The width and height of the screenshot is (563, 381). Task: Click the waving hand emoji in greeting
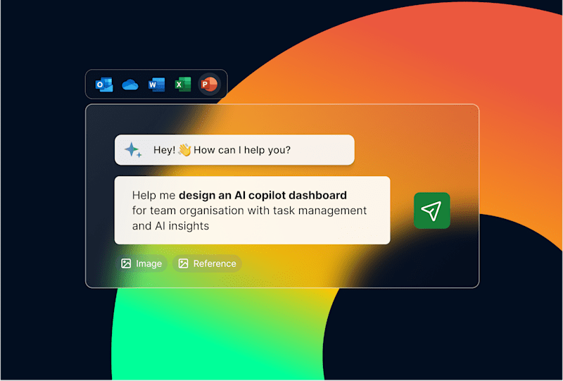[x=184, y=150]
